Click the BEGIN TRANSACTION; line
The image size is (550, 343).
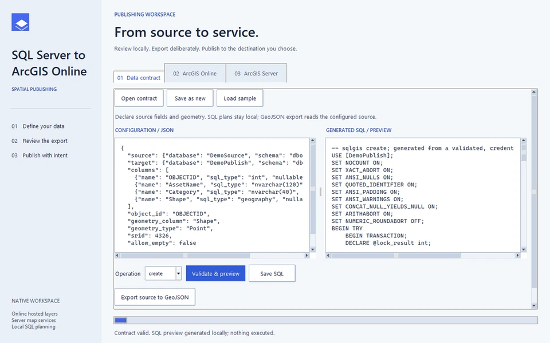tap(376, 236)
